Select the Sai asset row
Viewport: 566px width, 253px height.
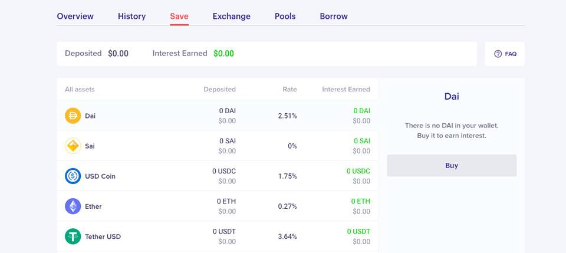tap(218, 146)
